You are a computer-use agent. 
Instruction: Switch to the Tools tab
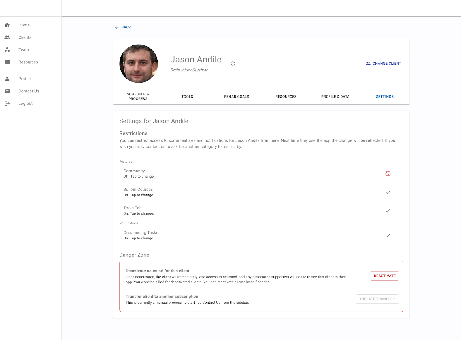[187, 97]
